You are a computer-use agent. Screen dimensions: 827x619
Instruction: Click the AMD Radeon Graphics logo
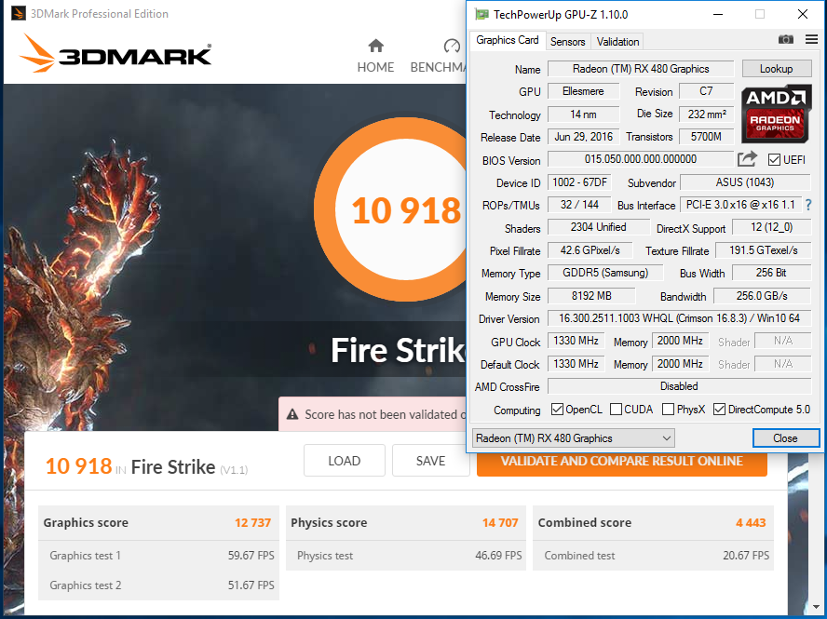[776, 114]
